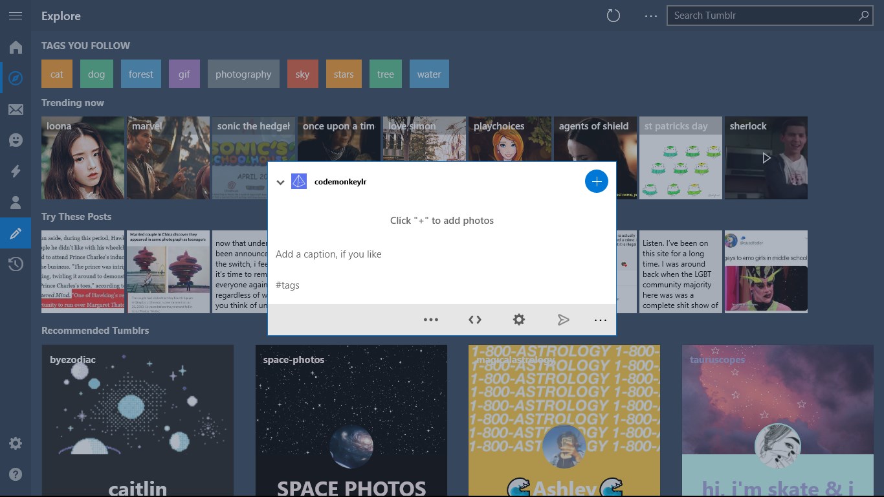Open your account via the person icon
Viewport: 884px width, 497px height.
(x=16, y=202)
